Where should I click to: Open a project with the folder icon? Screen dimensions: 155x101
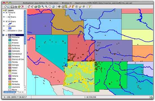9,7
